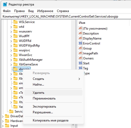Click the WUDFRd folder icon

15,41
